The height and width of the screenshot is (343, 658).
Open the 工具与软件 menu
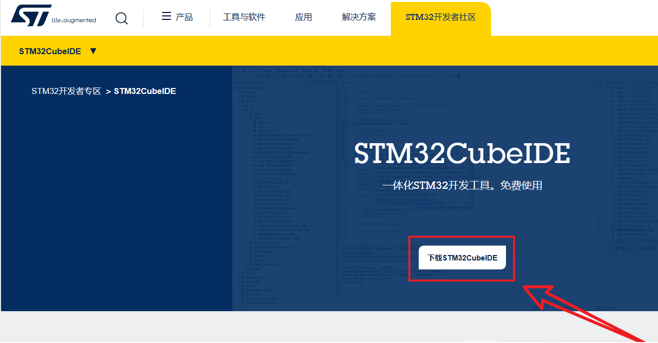coord(244,17)
